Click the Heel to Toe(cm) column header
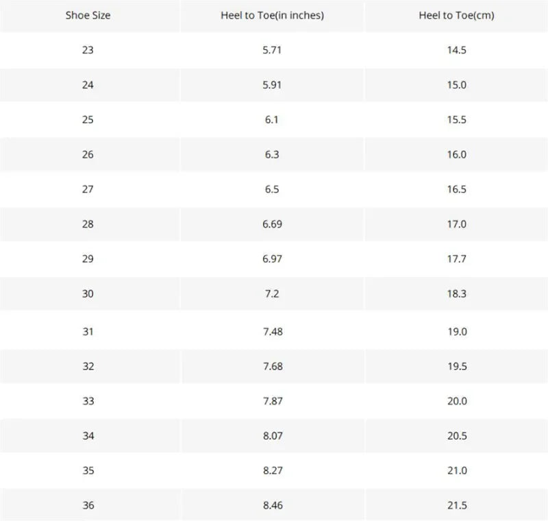Image resolution: width=548 pixels, height=521 pixels. point(456,15)
